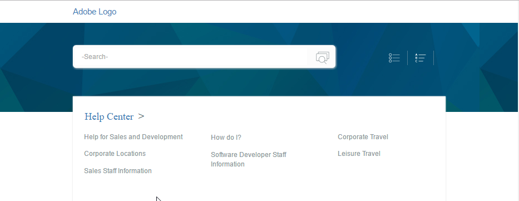Open the Leisure Travel topic
Screen dimensions: 519x201
[359, 154]
